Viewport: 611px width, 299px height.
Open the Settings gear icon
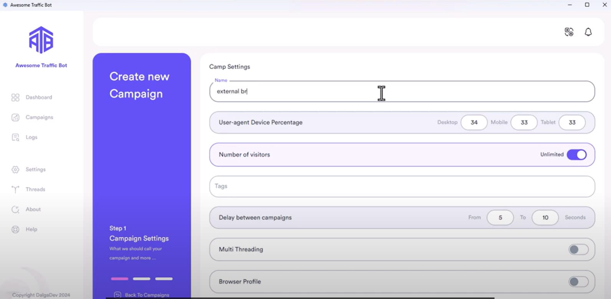15,169
